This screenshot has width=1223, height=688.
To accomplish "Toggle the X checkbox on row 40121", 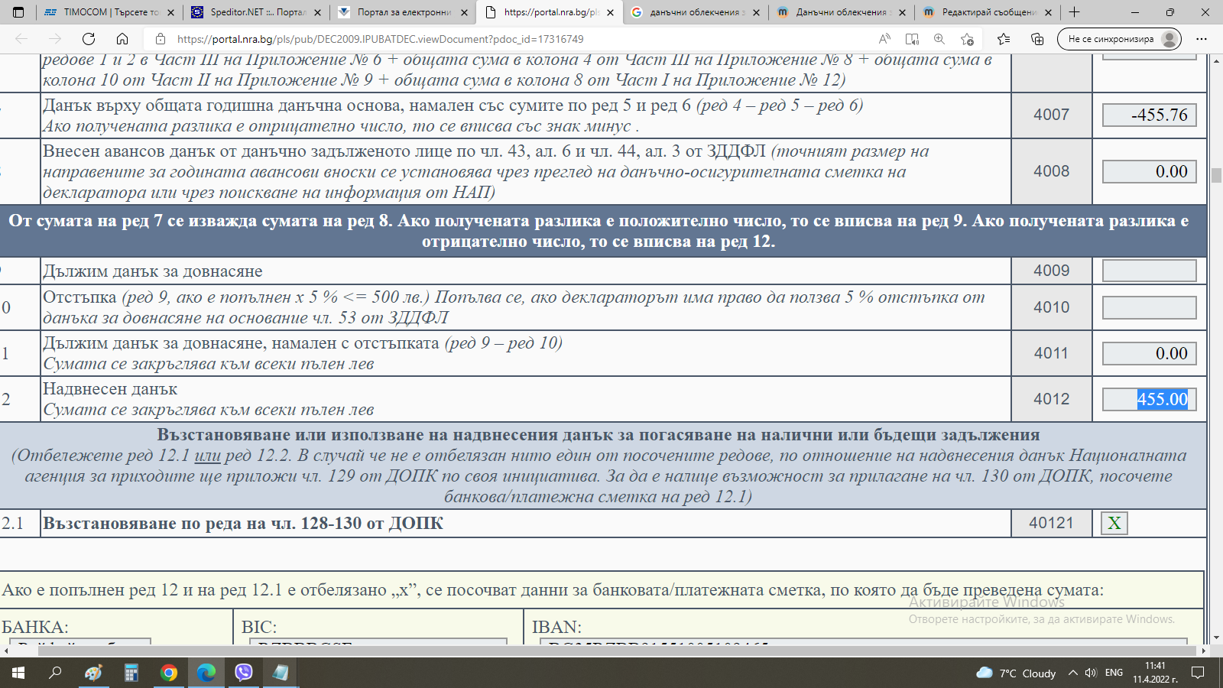I will point(1114,523).
